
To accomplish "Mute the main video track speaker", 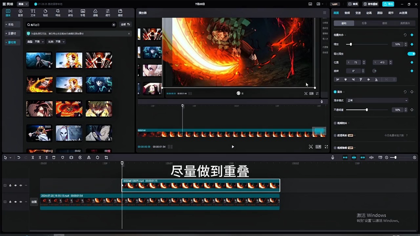I will pos(21,202).
